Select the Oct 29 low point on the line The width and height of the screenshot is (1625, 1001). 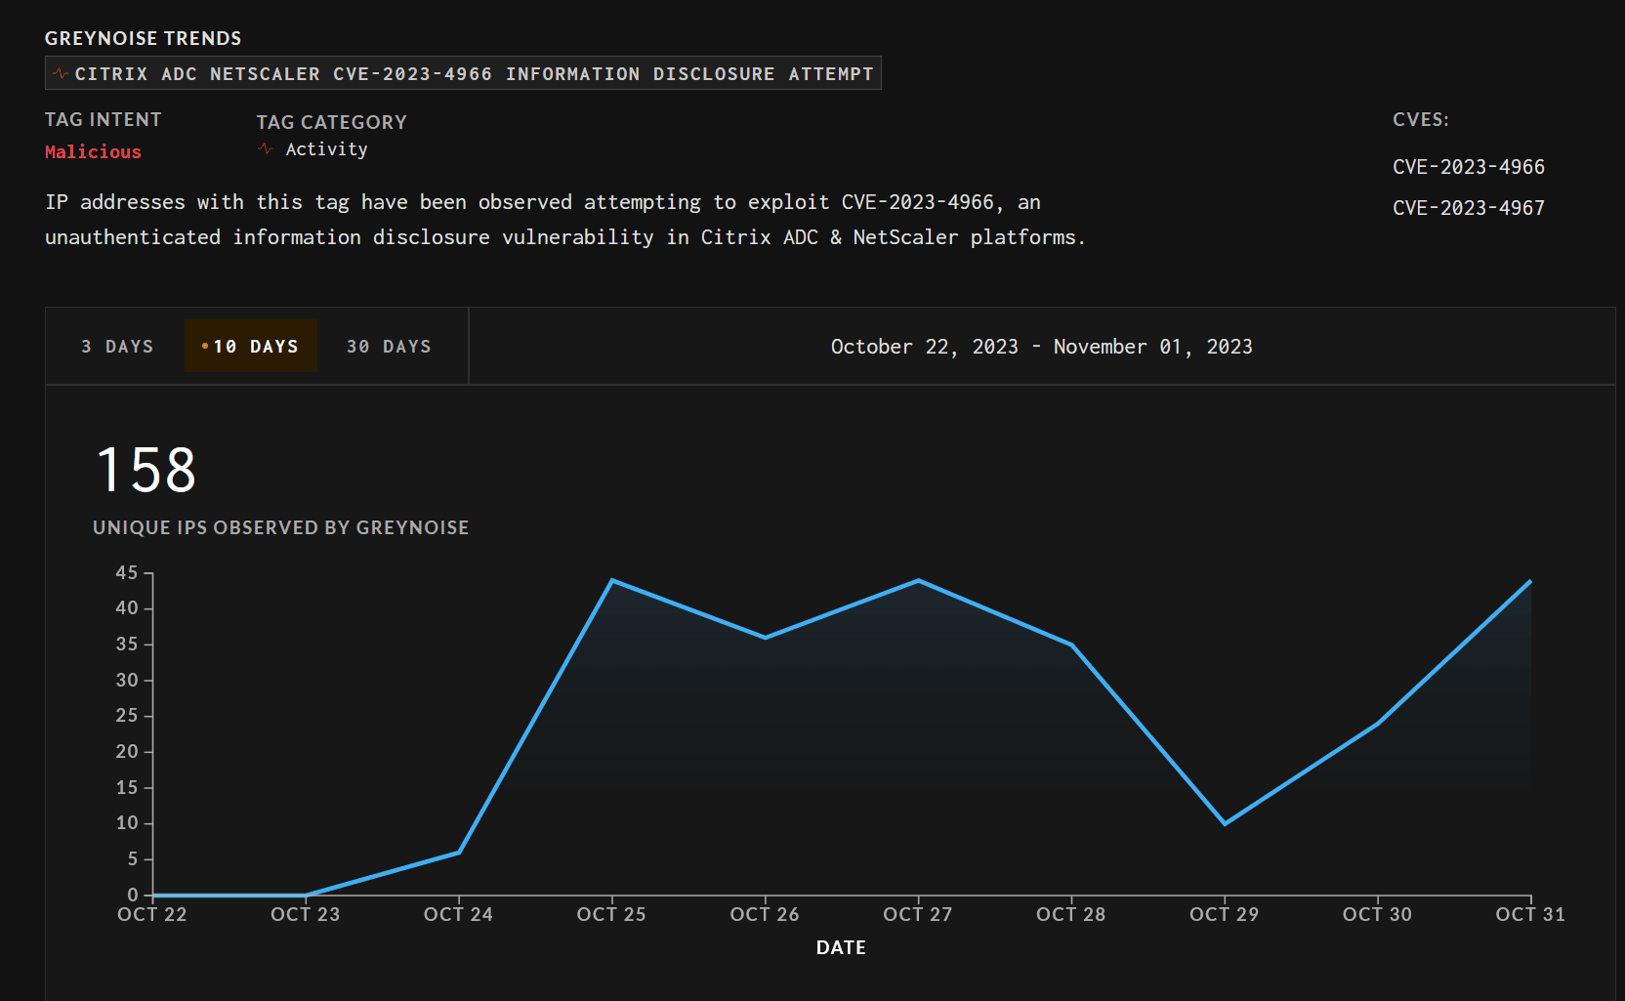click(x=1225, y=823)
